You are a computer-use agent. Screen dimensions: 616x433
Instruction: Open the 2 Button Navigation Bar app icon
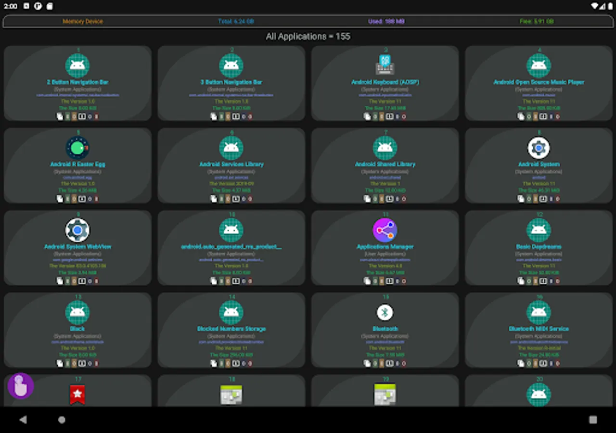pos(77,65)
